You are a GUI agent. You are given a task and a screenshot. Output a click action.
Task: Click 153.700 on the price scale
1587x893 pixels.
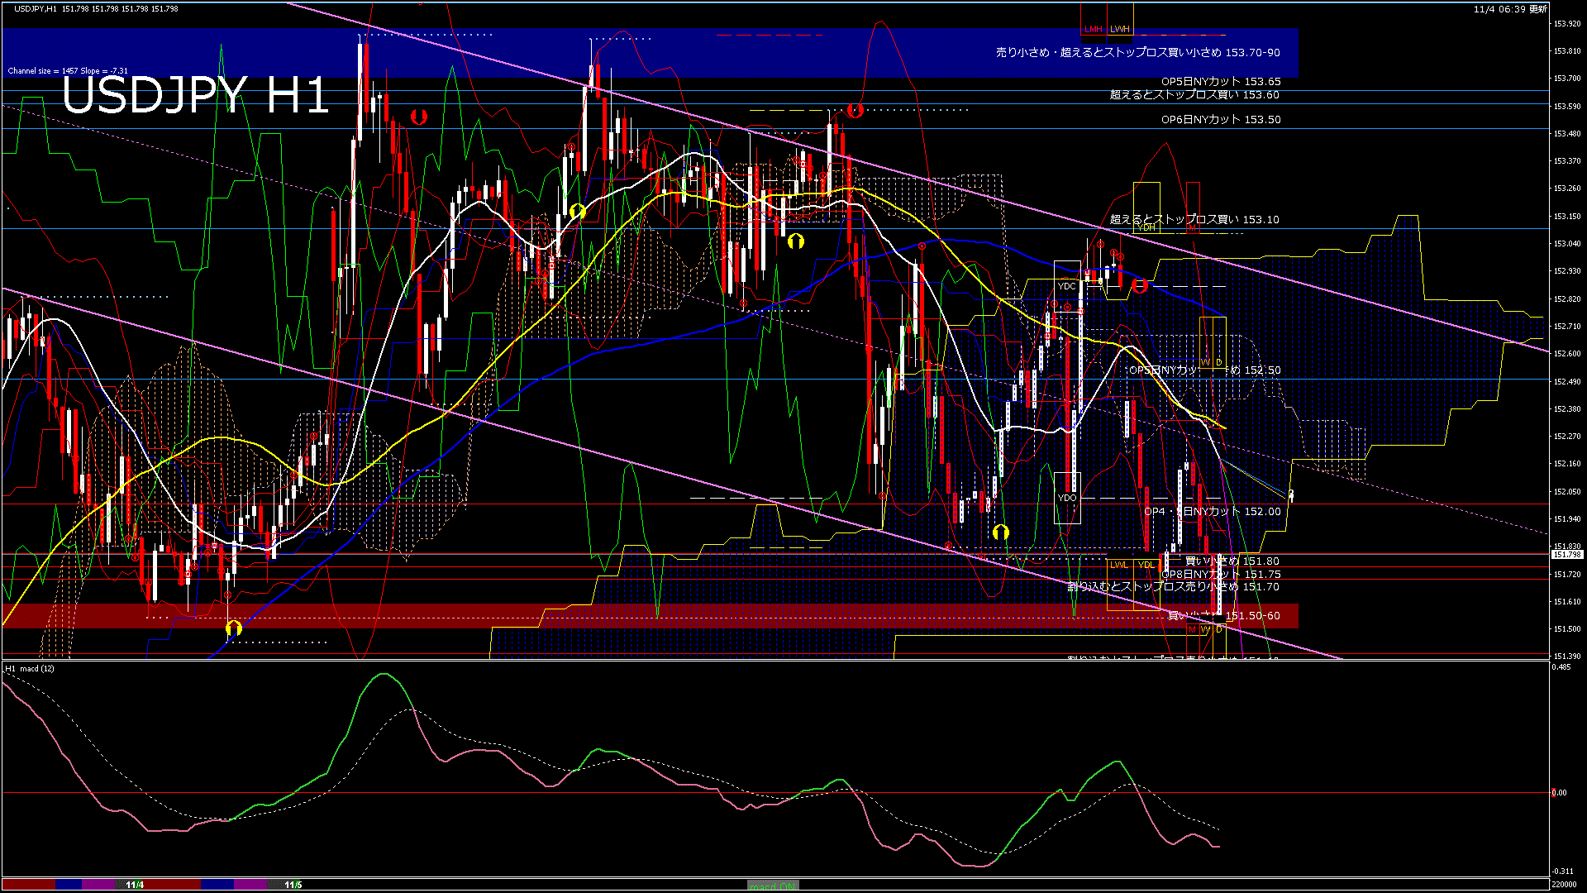[x=1567, y=79]
